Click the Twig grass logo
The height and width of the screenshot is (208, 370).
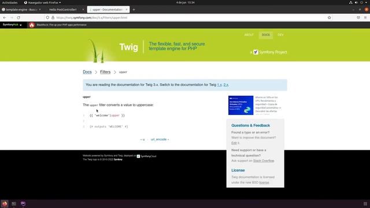97,51
